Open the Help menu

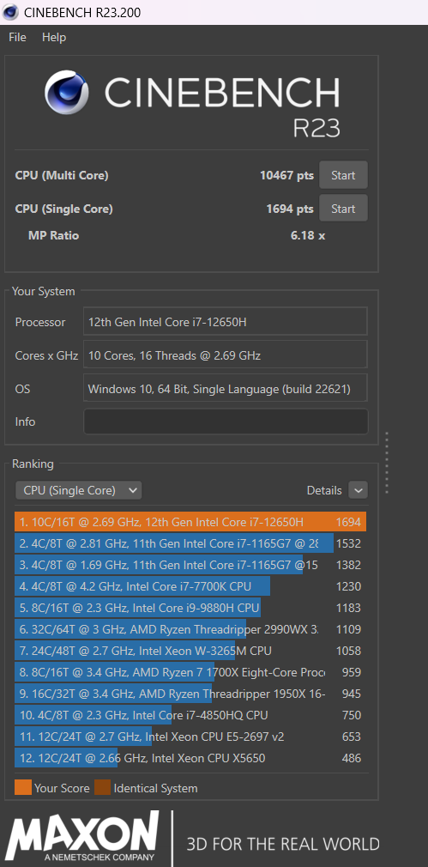point(53,37)
